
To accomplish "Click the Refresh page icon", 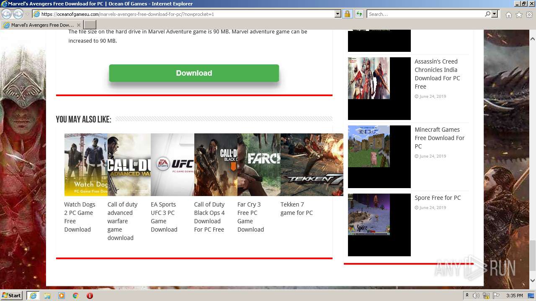I will pyautogui.click(x=359, y=14).
